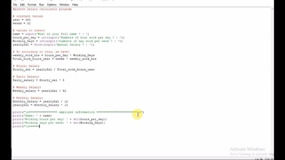Click the '#python Salary Calculator program' comment line
The height and width of the screenshot is (160, 285).
click(42, 9)
